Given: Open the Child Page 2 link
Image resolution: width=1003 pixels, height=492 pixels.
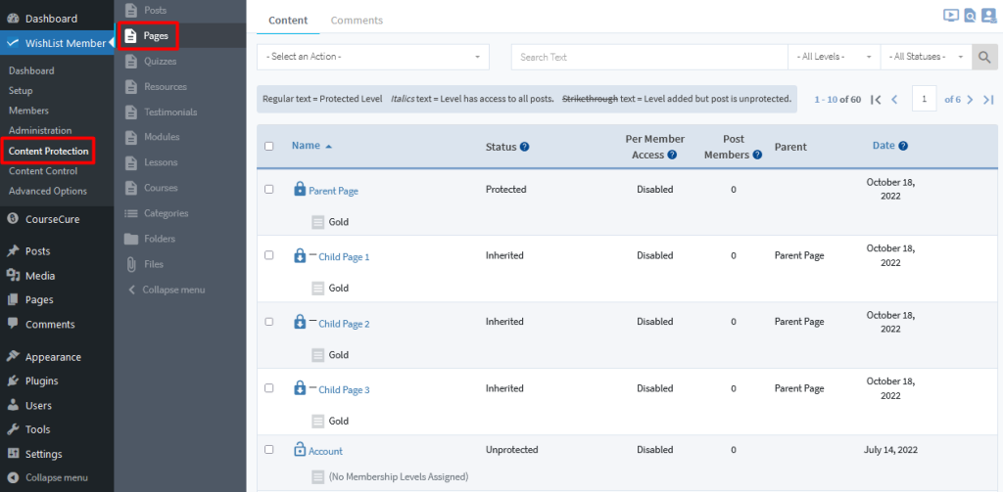Looking at the screenshot, I should [344, 324].
